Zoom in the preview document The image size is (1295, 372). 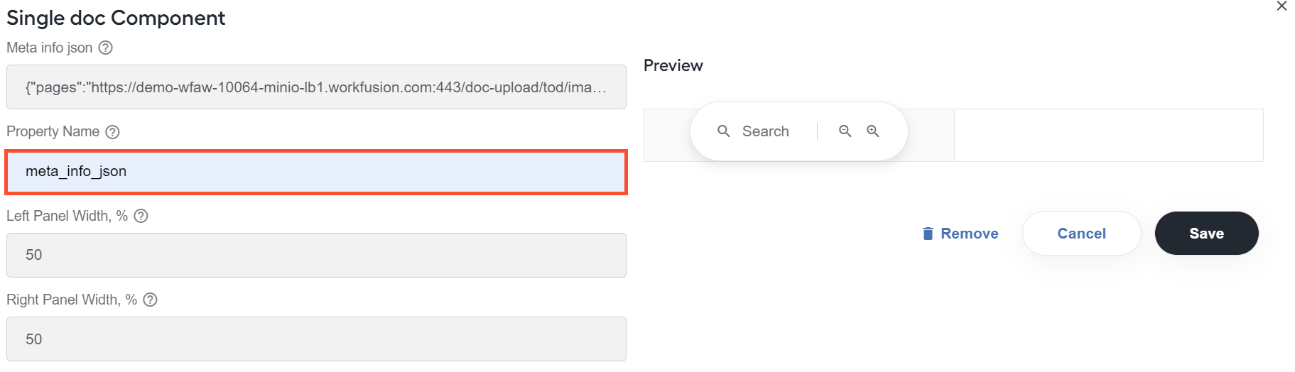tap(873, 131)
